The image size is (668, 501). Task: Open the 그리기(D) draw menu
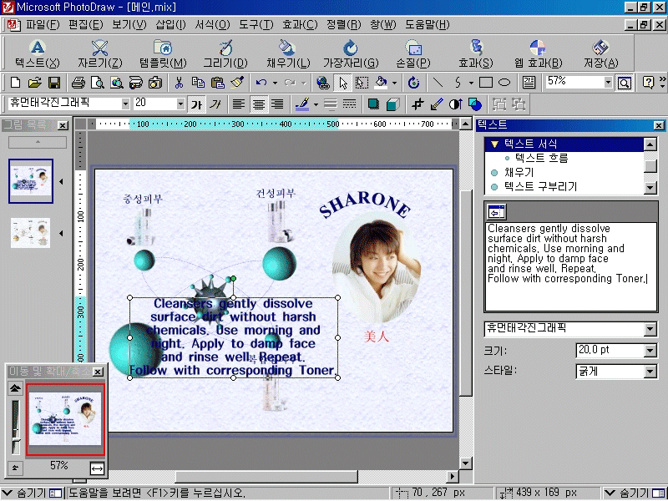[225, 53]
